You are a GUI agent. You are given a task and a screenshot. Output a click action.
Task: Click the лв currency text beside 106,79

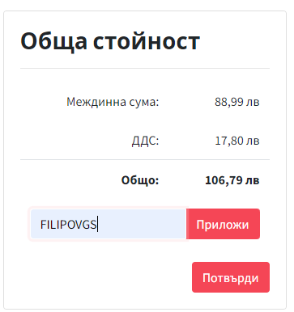[x=253, y=180]
